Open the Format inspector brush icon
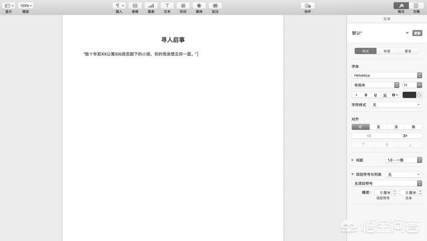Viewport: 427px width, 241px height. click(401, 6)
